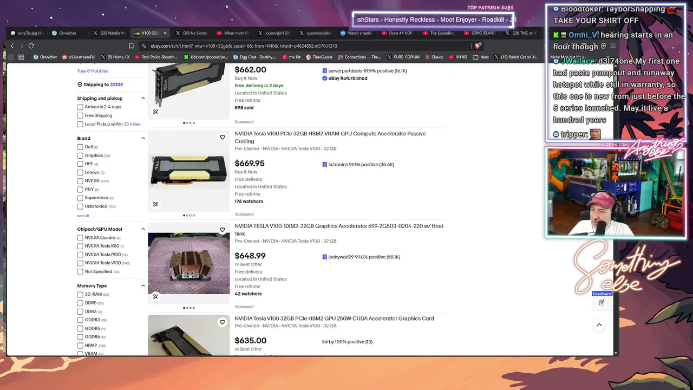Image resolution: width=693 pixels, height=390 pixels.
Task: Click the 25 miles pickup distance link
Action: 132,125
